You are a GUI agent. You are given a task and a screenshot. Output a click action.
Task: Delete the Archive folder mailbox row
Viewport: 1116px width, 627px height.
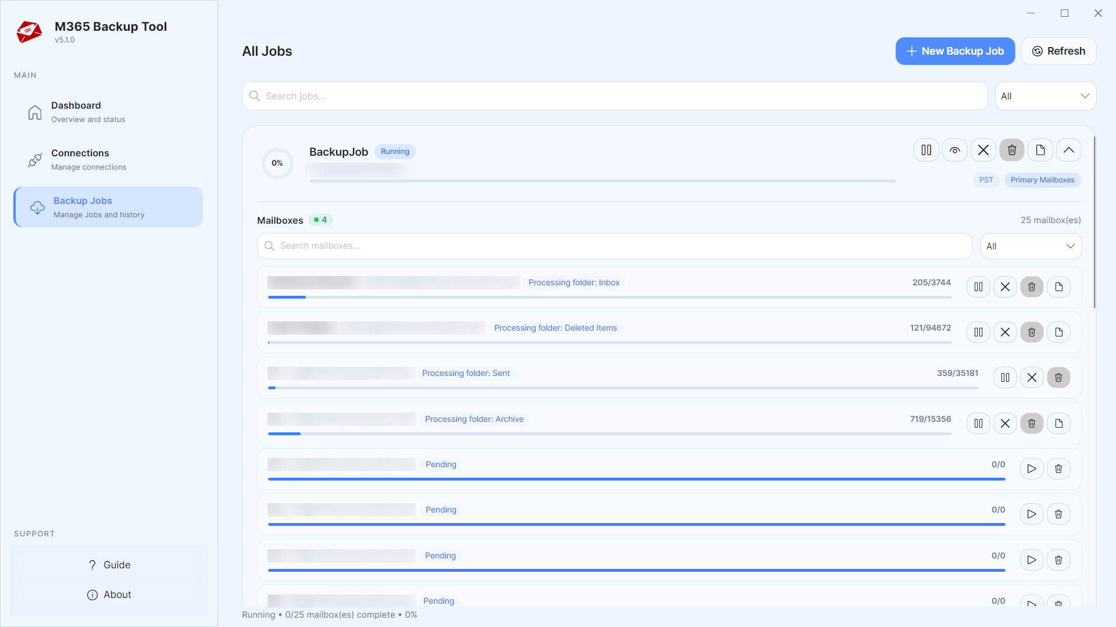(1032, 424)
